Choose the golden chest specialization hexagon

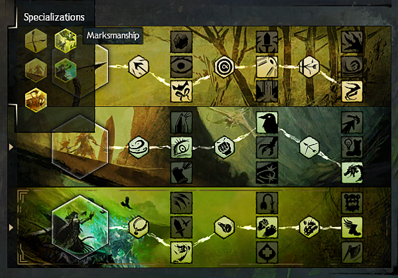(x=36, y=100)
